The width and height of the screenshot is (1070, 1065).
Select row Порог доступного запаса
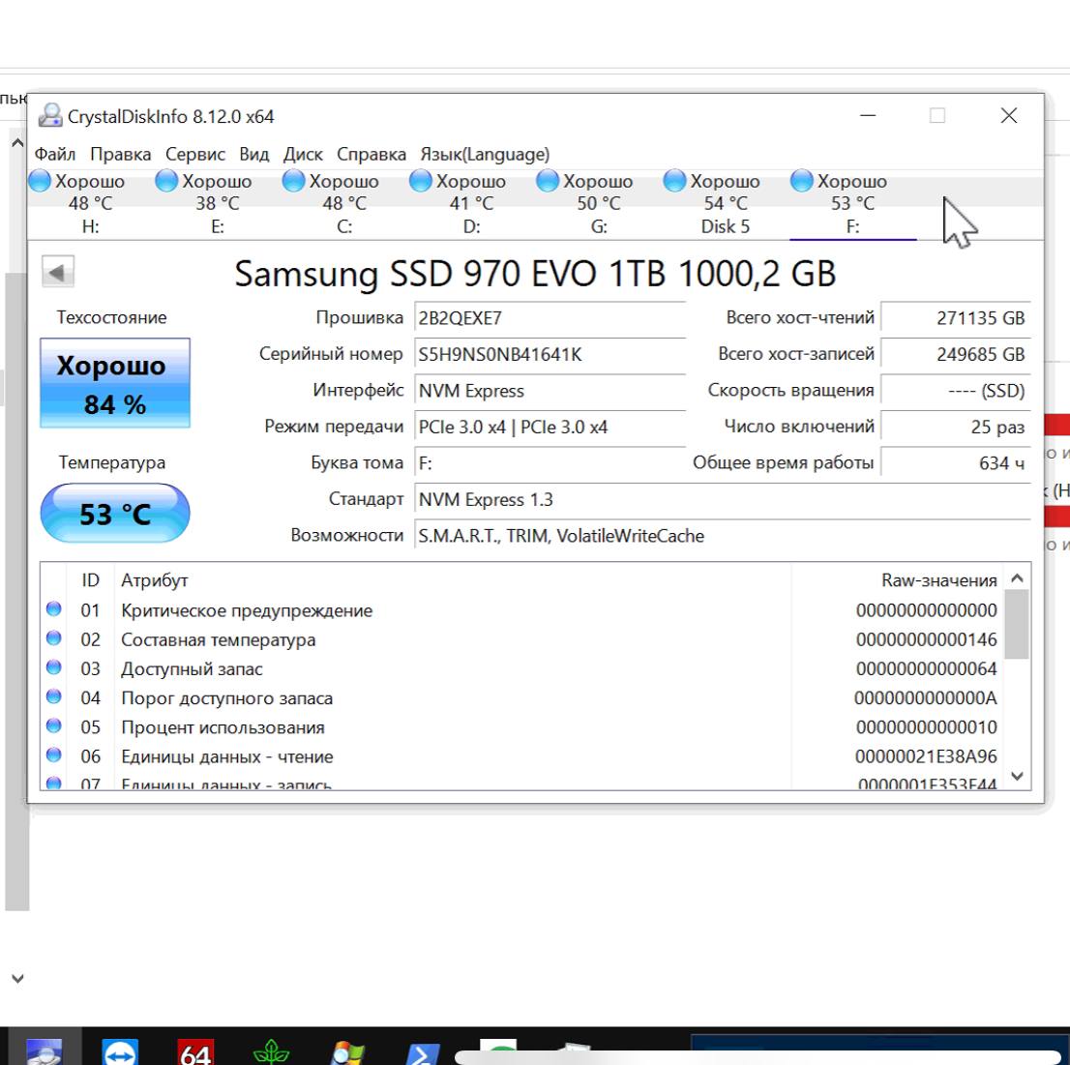coord(522,698)
